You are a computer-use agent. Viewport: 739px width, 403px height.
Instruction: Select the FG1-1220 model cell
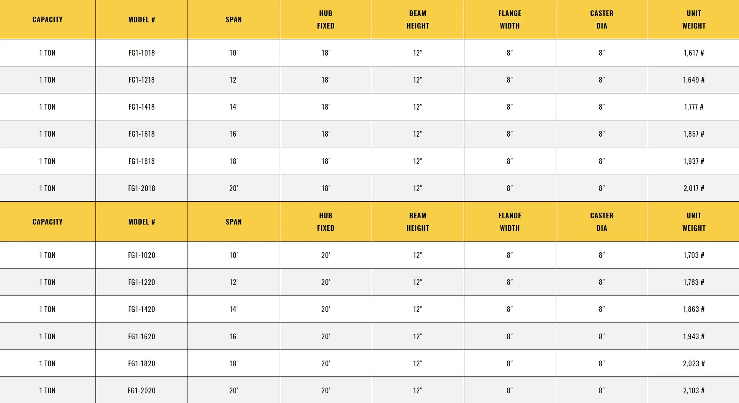[141, 282]
